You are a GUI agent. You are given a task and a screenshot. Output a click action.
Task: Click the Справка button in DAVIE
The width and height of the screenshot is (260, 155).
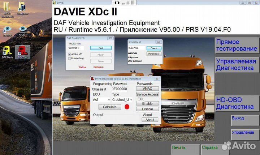click(215, 149)
